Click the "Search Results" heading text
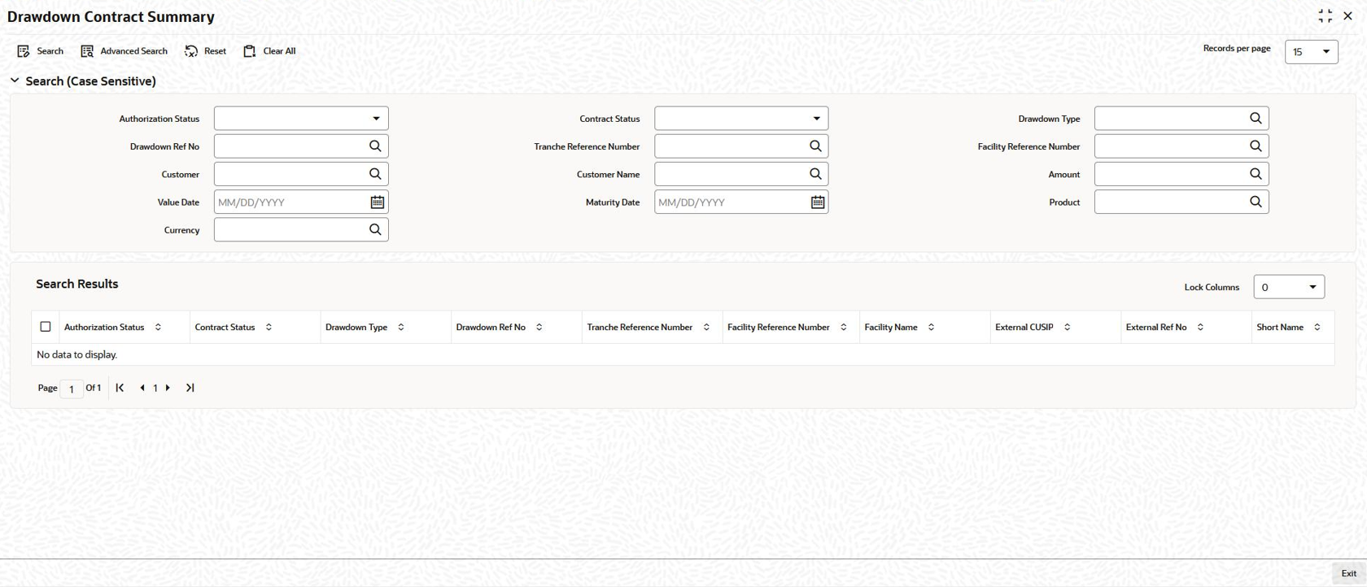Viewport: 1367px width, 587px height. 77,284
